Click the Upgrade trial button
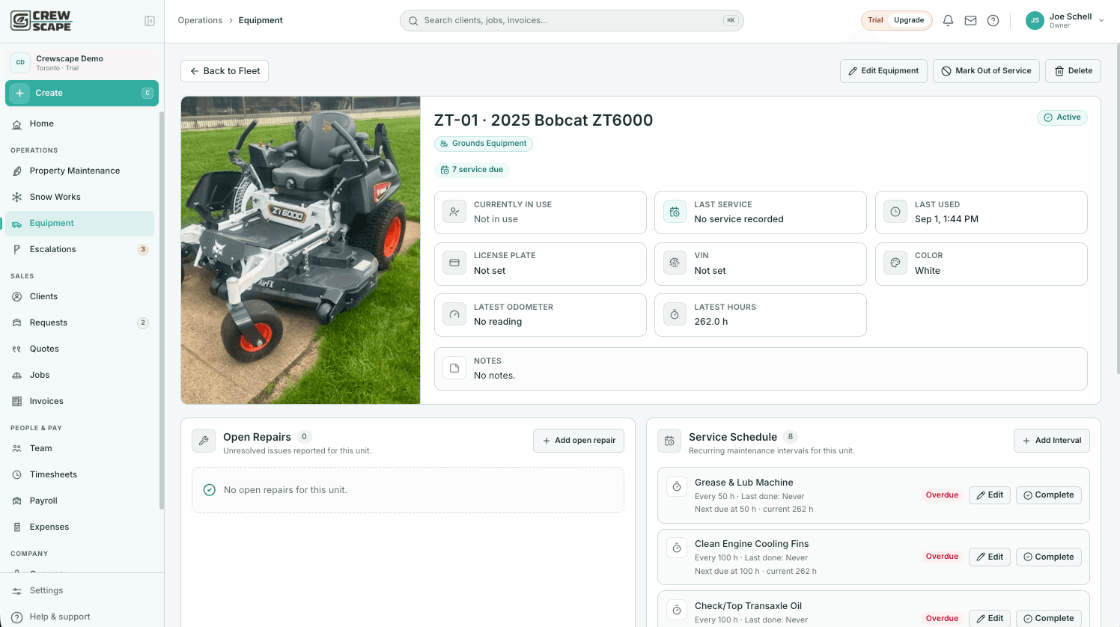1120x627 pixels. (909, 20)
